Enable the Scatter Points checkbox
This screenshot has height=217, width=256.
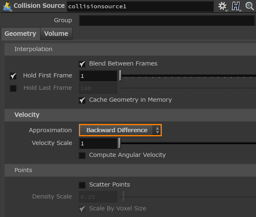click(x=82, y=185)
